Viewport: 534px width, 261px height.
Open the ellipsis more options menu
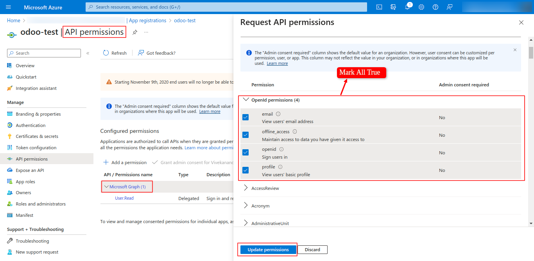point(146,32)
